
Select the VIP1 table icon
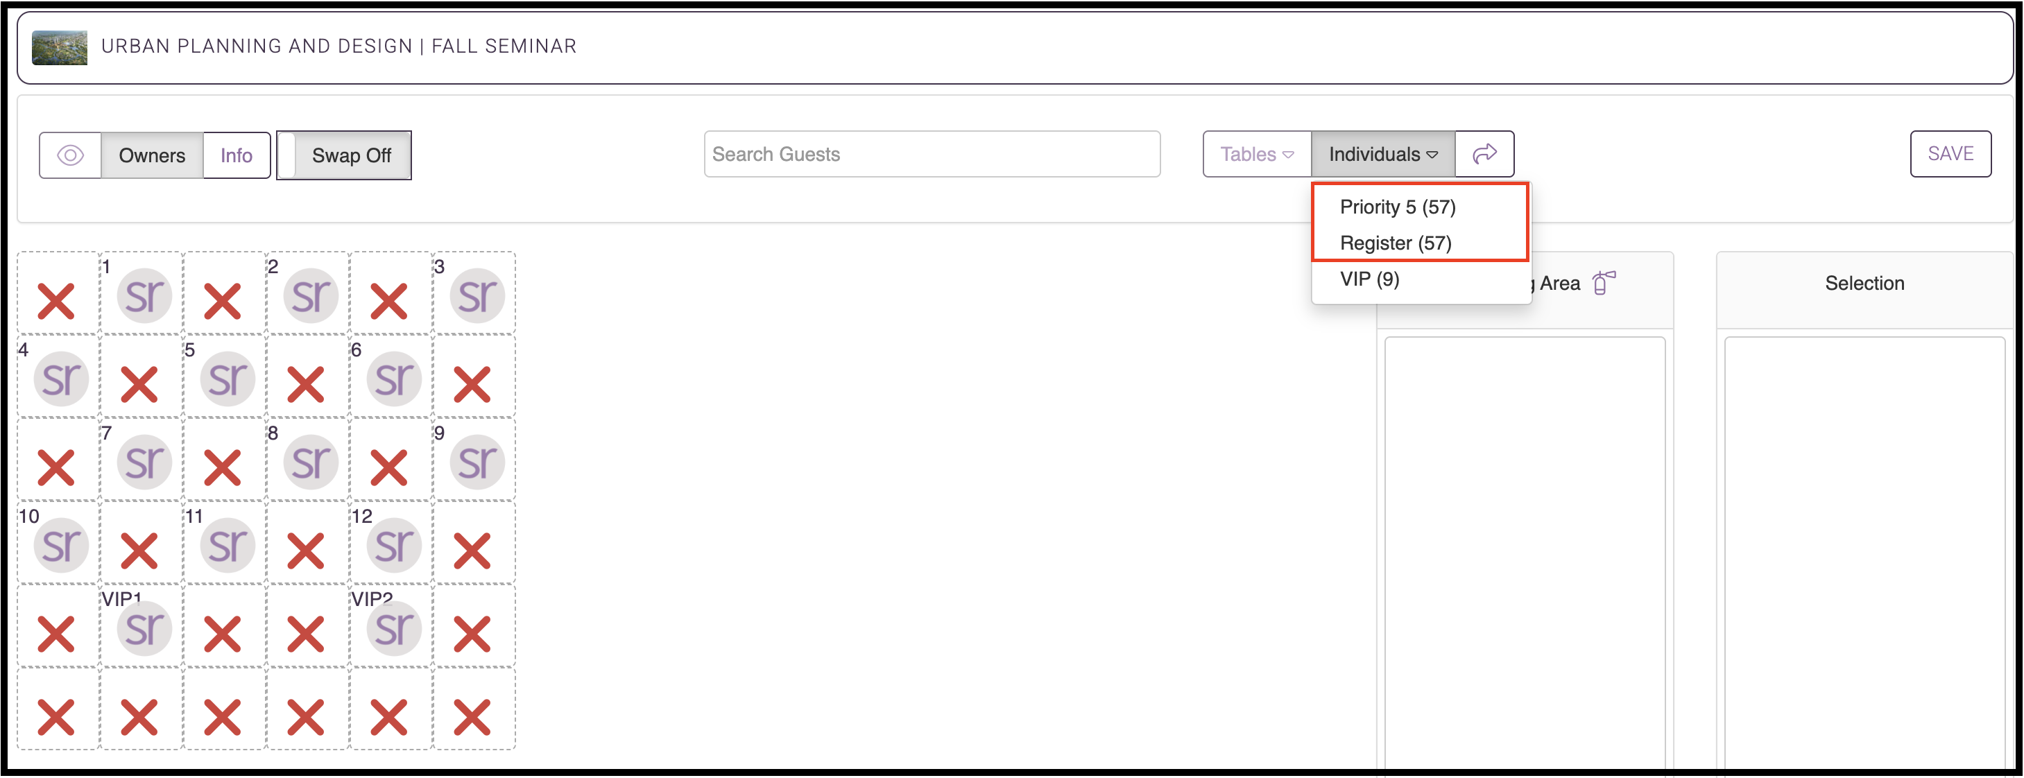144,630
